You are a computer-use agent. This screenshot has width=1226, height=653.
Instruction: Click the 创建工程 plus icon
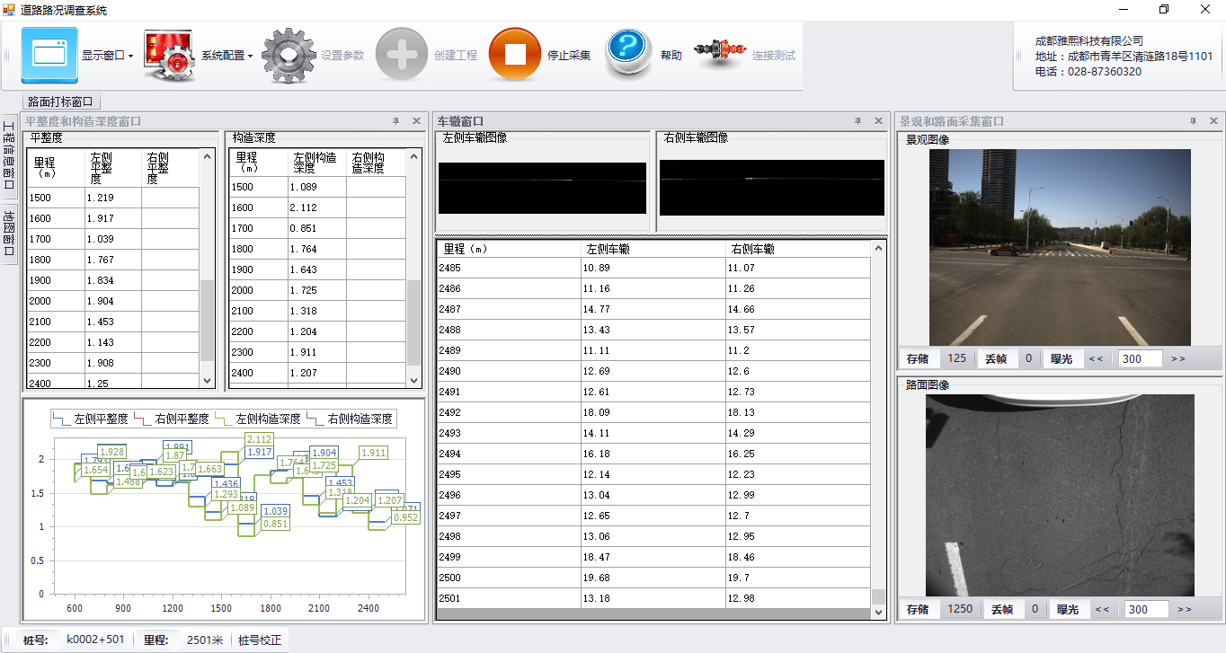402,55
